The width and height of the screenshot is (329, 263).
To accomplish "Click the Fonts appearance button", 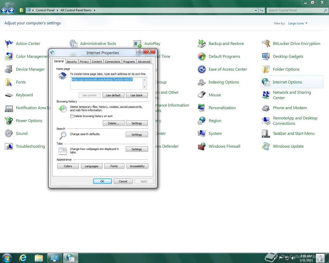I will (114, 166).
